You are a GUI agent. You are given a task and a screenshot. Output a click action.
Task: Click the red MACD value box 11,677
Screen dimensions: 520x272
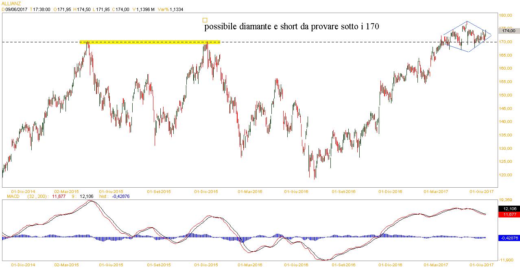509,214
